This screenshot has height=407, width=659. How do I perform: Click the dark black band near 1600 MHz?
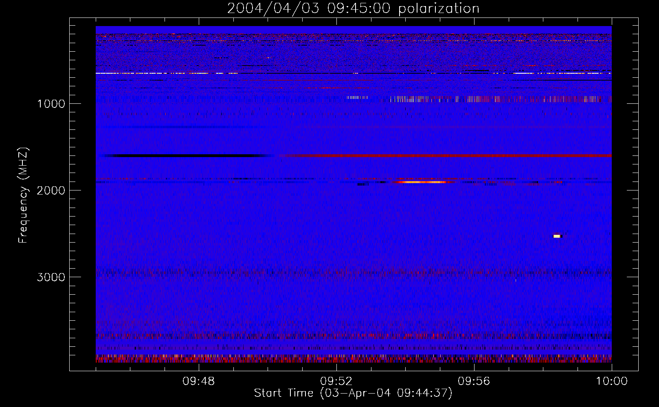click(185, 155)
